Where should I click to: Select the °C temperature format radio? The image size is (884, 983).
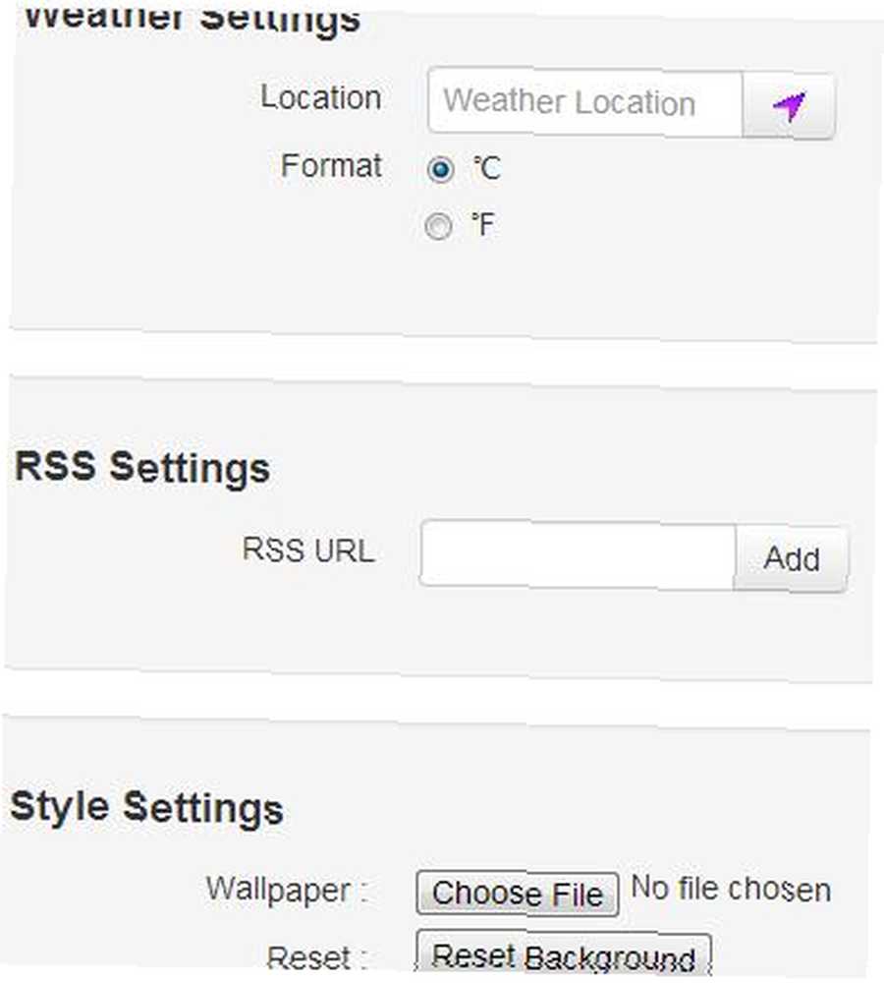tap(440, 169)
